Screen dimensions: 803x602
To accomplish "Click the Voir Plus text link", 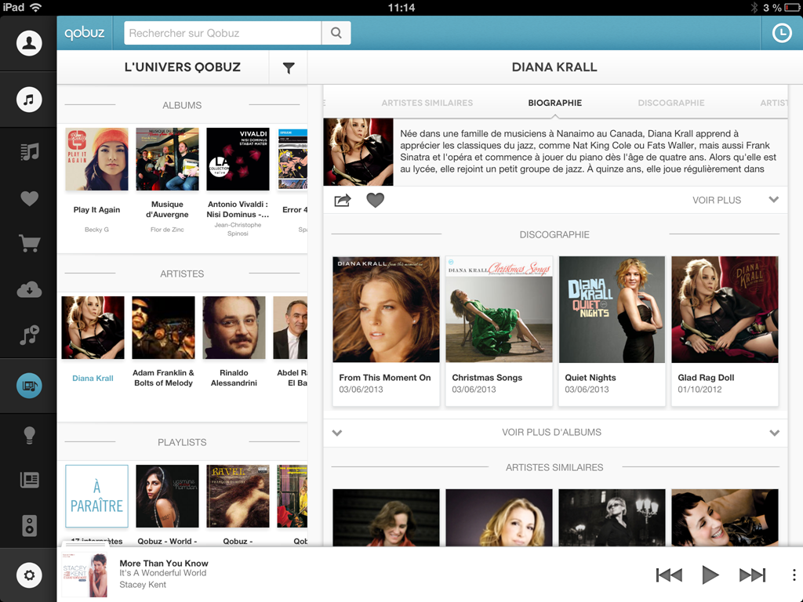I will [x=717, y=200].
